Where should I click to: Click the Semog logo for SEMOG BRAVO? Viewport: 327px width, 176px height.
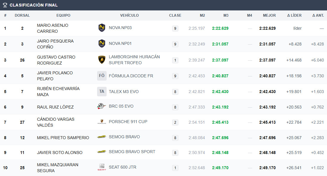click(102, 137)
